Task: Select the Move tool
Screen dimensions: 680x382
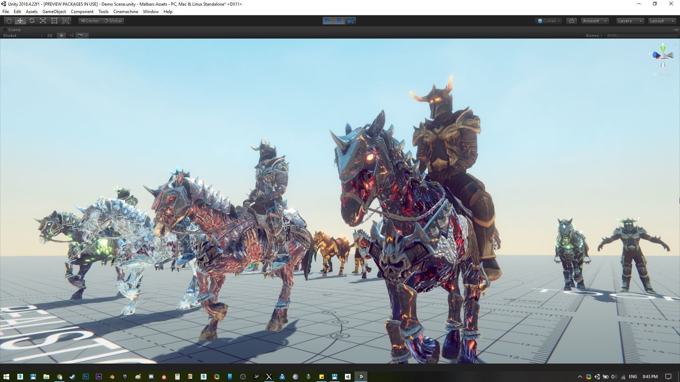Action: click(x=20, y=21)
